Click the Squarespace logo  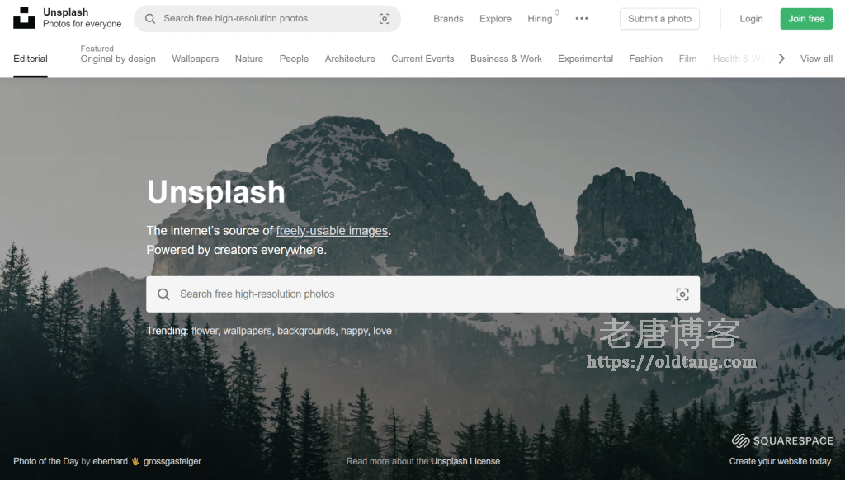coord(782,441)
